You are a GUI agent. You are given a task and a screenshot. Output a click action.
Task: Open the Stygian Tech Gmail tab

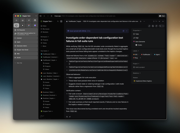click(x=26, y=50)
